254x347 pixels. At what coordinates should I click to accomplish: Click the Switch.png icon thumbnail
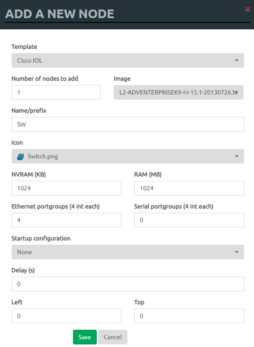point(21,157)
